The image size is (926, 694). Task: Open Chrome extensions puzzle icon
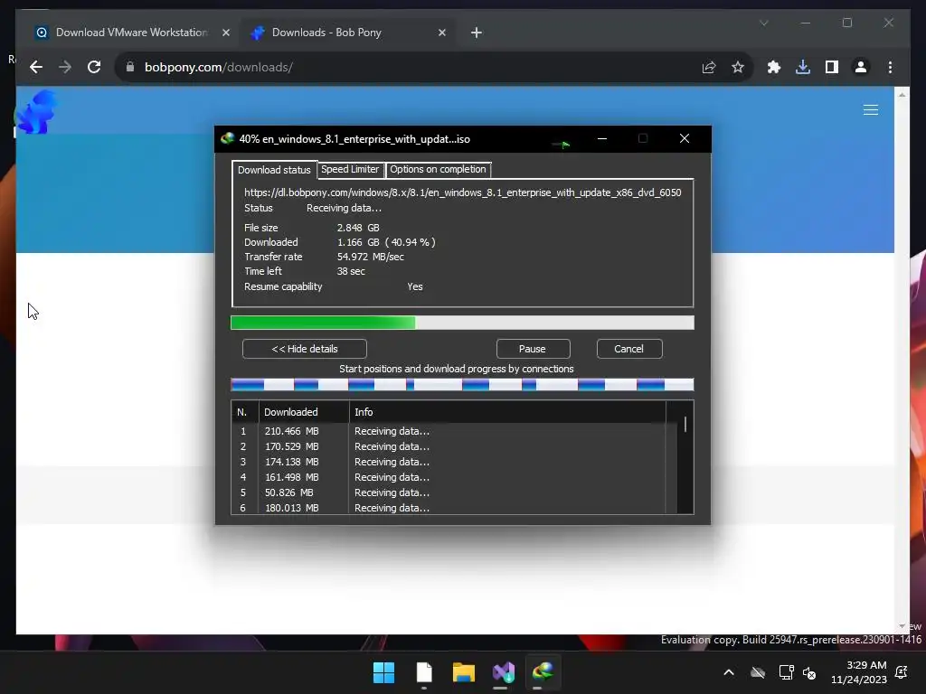click(774, 67)
